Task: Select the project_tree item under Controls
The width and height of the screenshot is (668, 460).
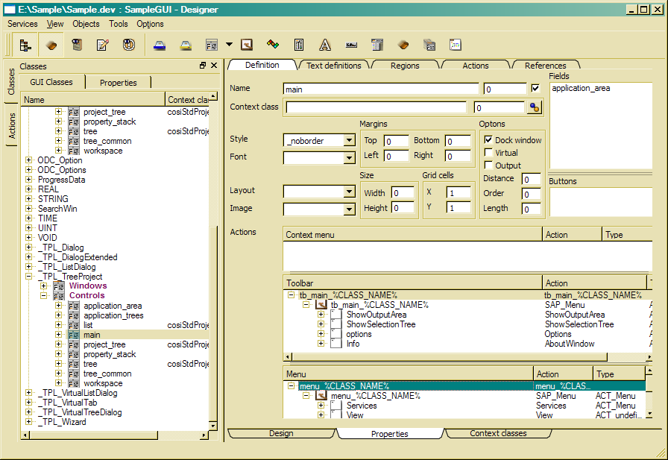Action: point(104,344)
